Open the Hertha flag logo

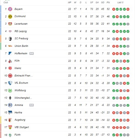coord(10,113)
